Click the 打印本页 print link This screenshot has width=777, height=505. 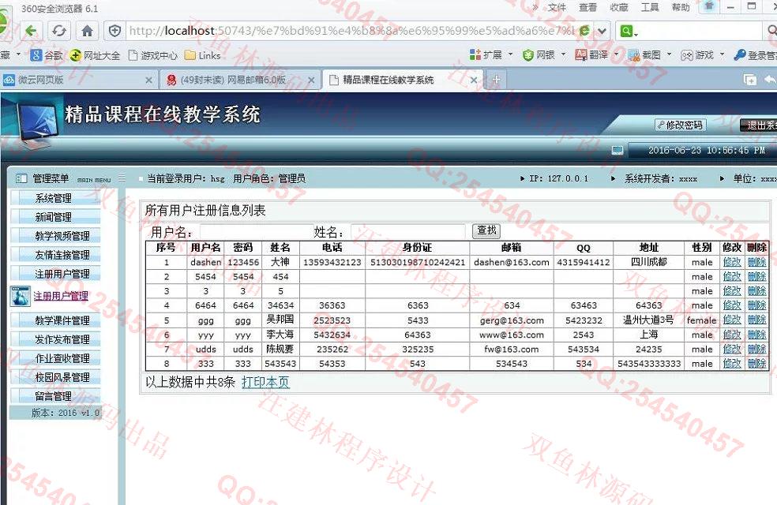[x=265, y=382]
